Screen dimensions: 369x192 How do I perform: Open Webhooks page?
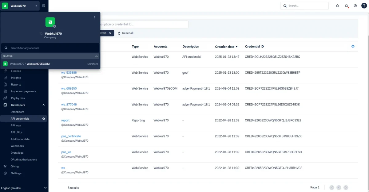17,146
